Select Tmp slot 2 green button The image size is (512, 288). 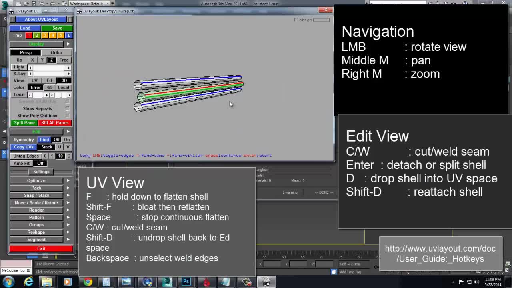point(37,35)
